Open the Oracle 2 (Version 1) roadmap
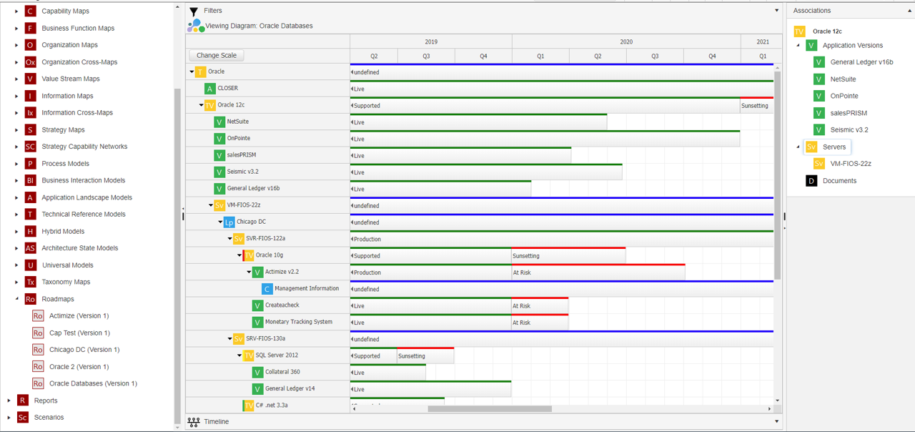Viewport: 915px width, 432px height. tap(79, 366)
